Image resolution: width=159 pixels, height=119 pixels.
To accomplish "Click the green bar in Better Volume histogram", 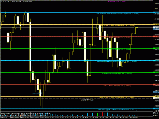I will click(x=97, y=114).
